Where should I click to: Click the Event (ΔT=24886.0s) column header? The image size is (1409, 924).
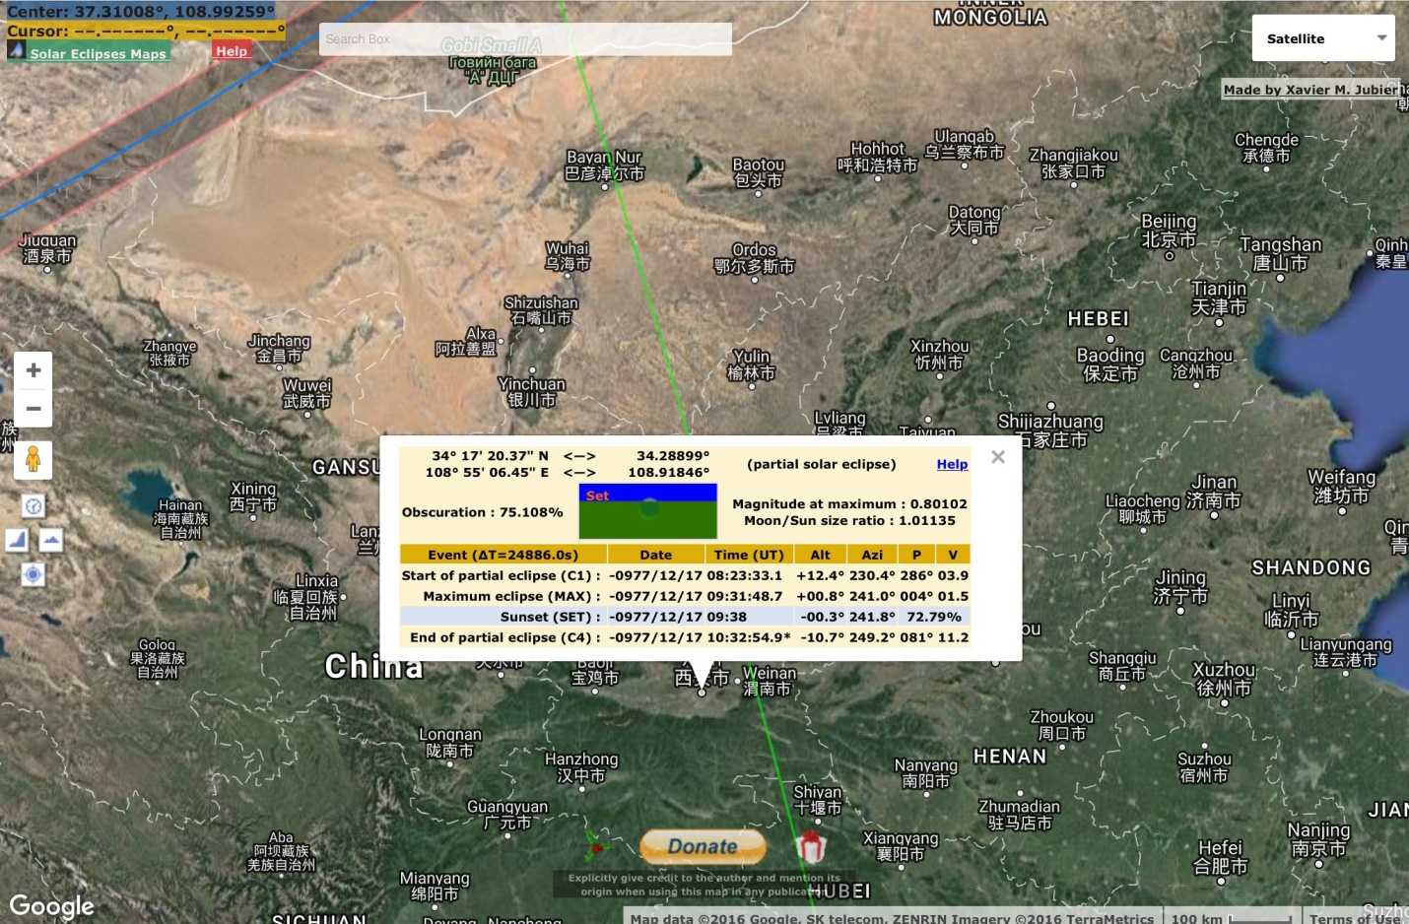[x=503, y=555]
